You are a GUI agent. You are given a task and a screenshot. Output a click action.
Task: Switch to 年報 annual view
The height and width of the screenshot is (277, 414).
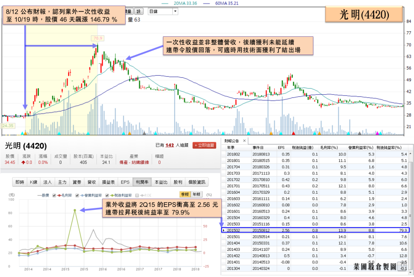tap(196, 194)
